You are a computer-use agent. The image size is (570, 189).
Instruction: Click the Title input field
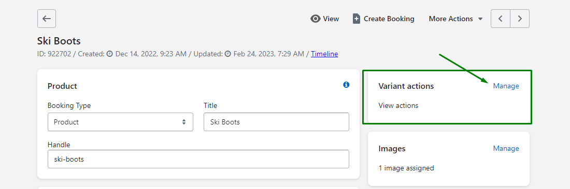[x=276, y=122]
